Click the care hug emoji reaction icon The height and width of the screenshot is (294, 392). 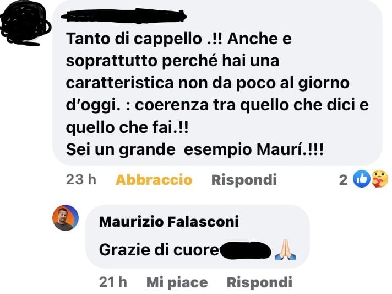coord(380,179)
